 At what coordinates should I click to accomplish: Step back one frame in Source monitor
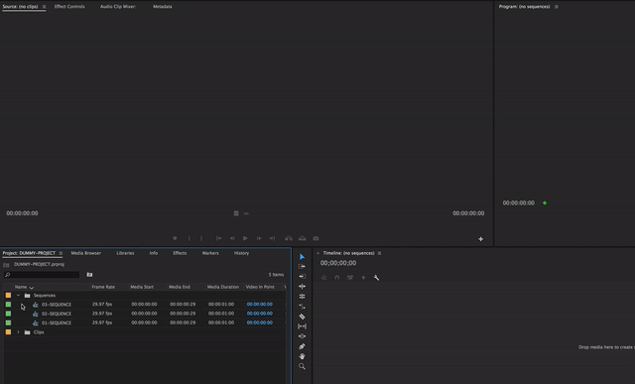click(x=232, y=238)
